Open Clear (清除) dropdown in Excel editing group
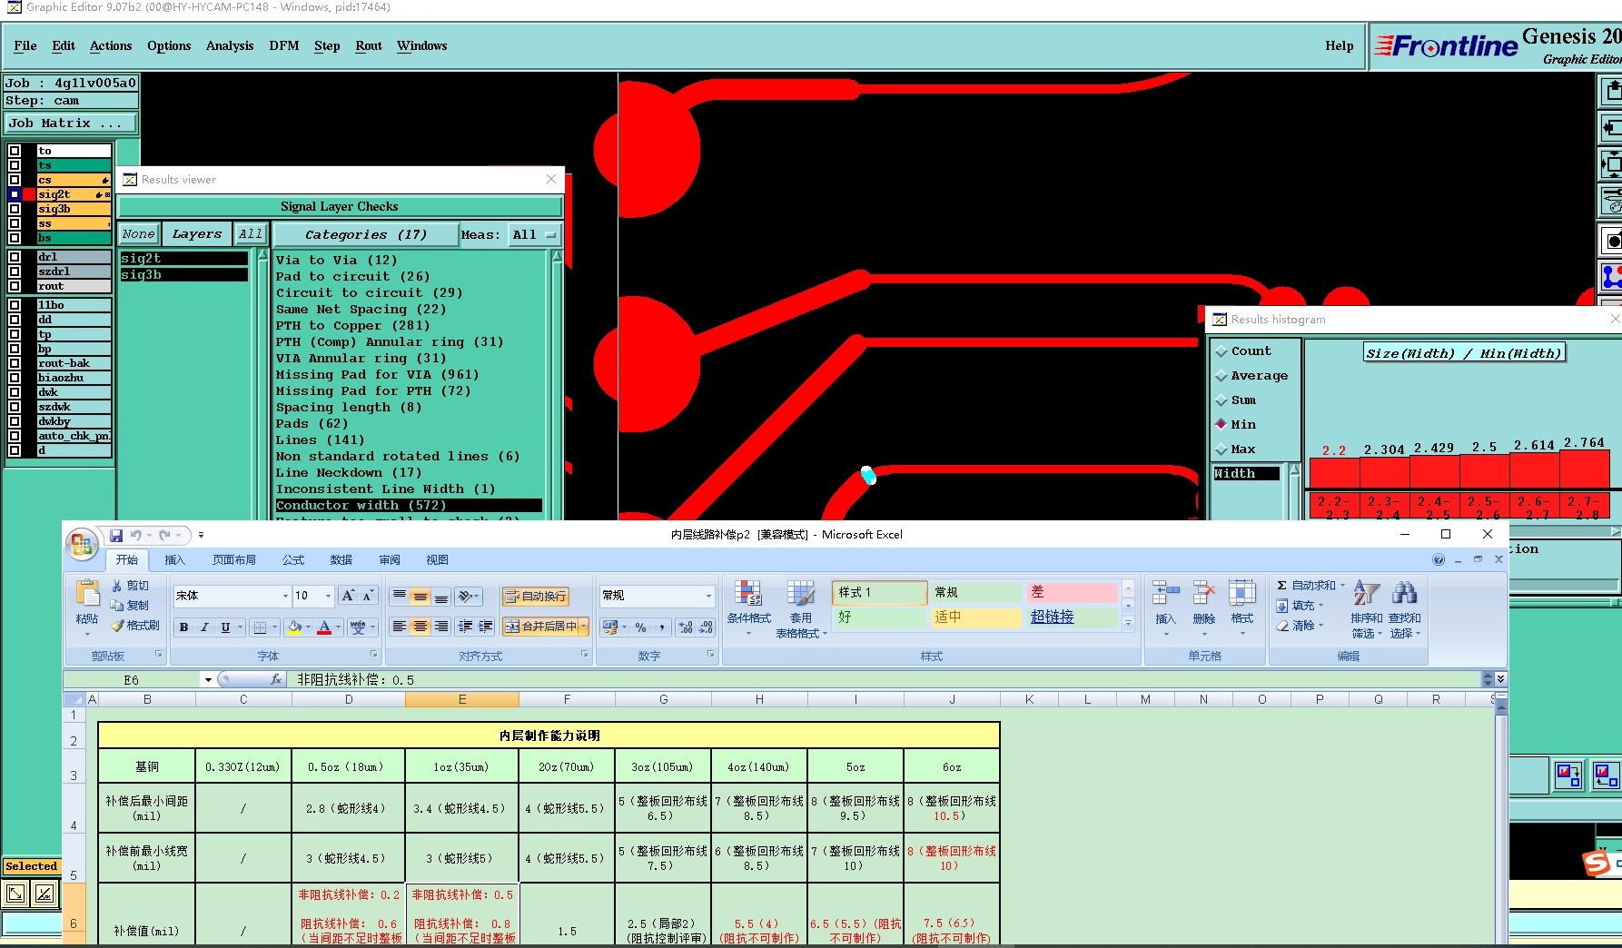Image resolution: width=1622 pixels, height=948 pixels. 1301,626
